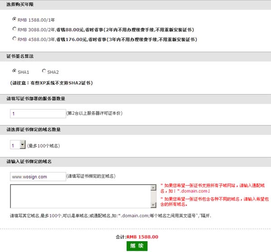Click inside the additional domains text area
The width and height of the screenshot is (271, 252).
(x=80, y=196)
